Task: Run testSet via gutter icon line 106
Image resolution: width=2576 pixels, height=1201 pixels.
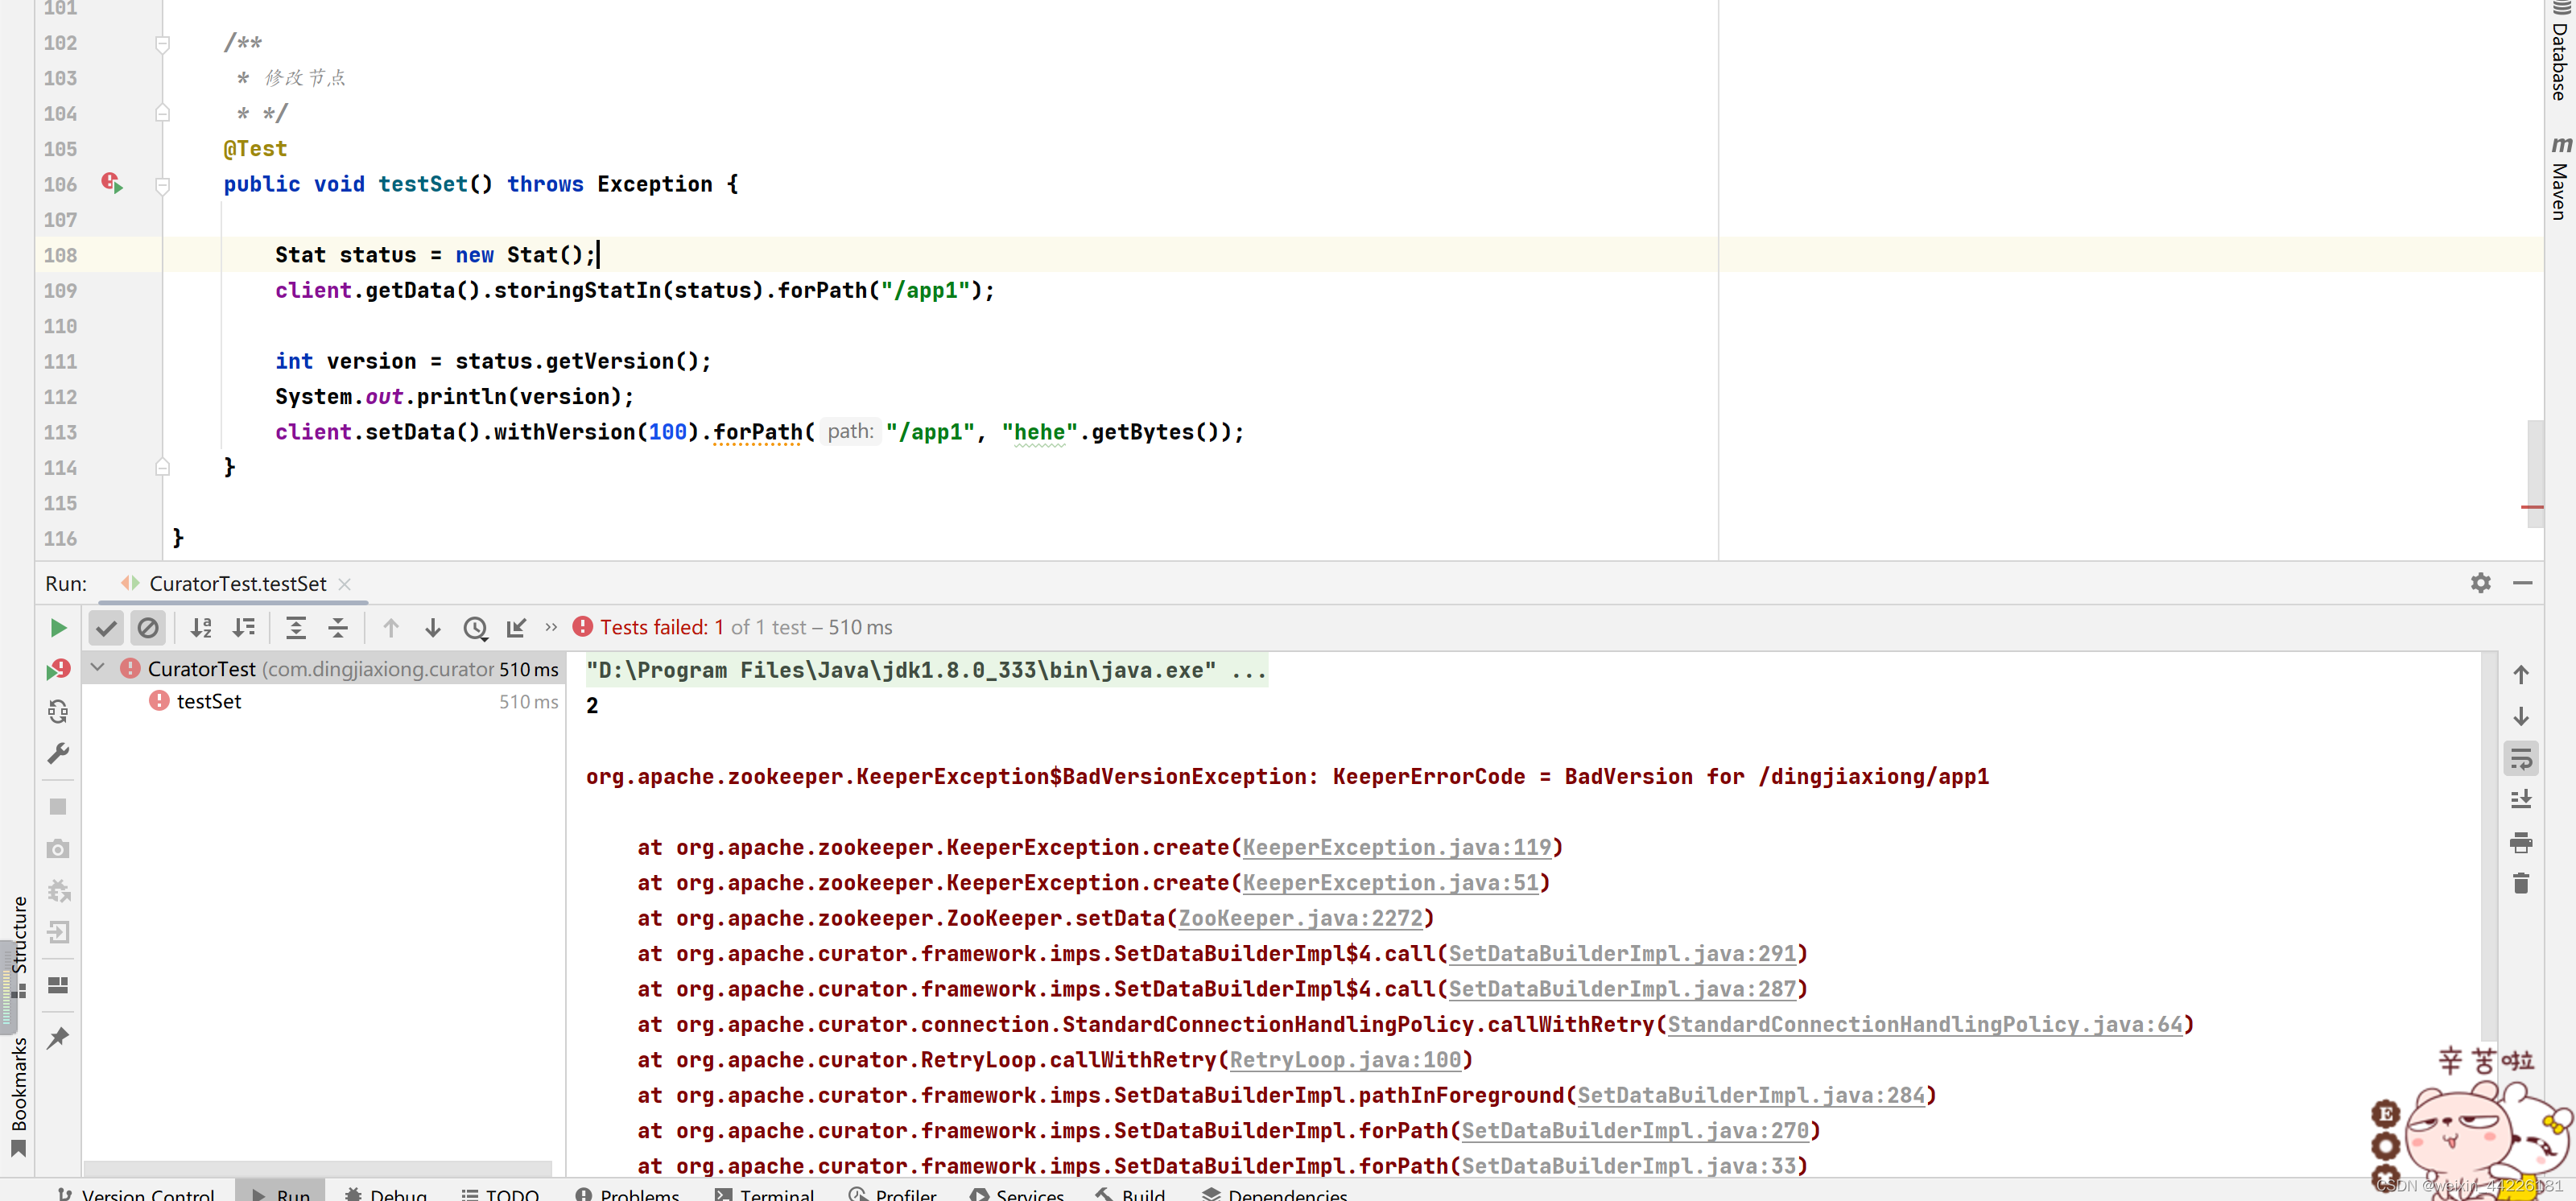Action: click(x=112, y=184)
